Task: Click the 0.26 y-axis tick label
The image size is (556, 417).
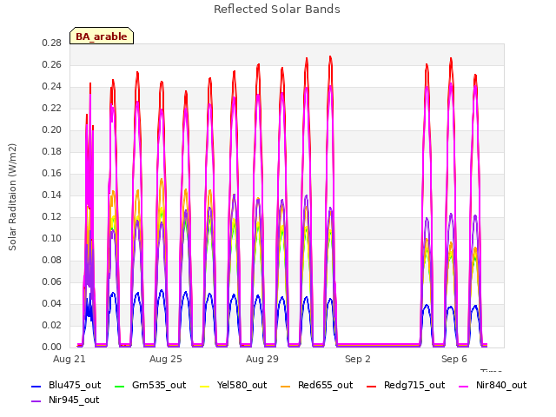Action: point(52,65)
